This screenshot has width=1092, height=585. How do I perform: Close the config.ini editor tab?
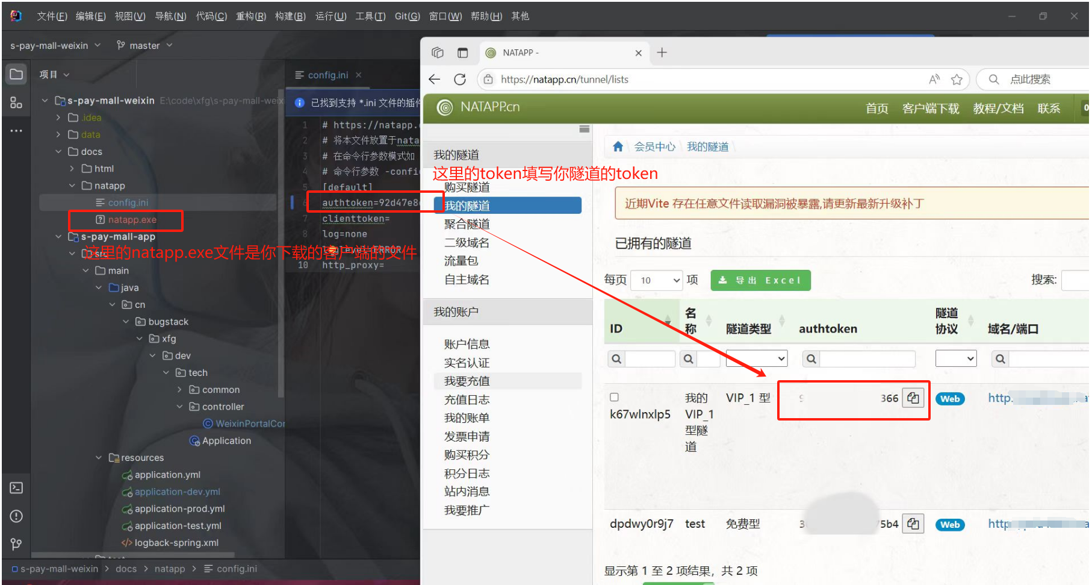coord(359,75)
